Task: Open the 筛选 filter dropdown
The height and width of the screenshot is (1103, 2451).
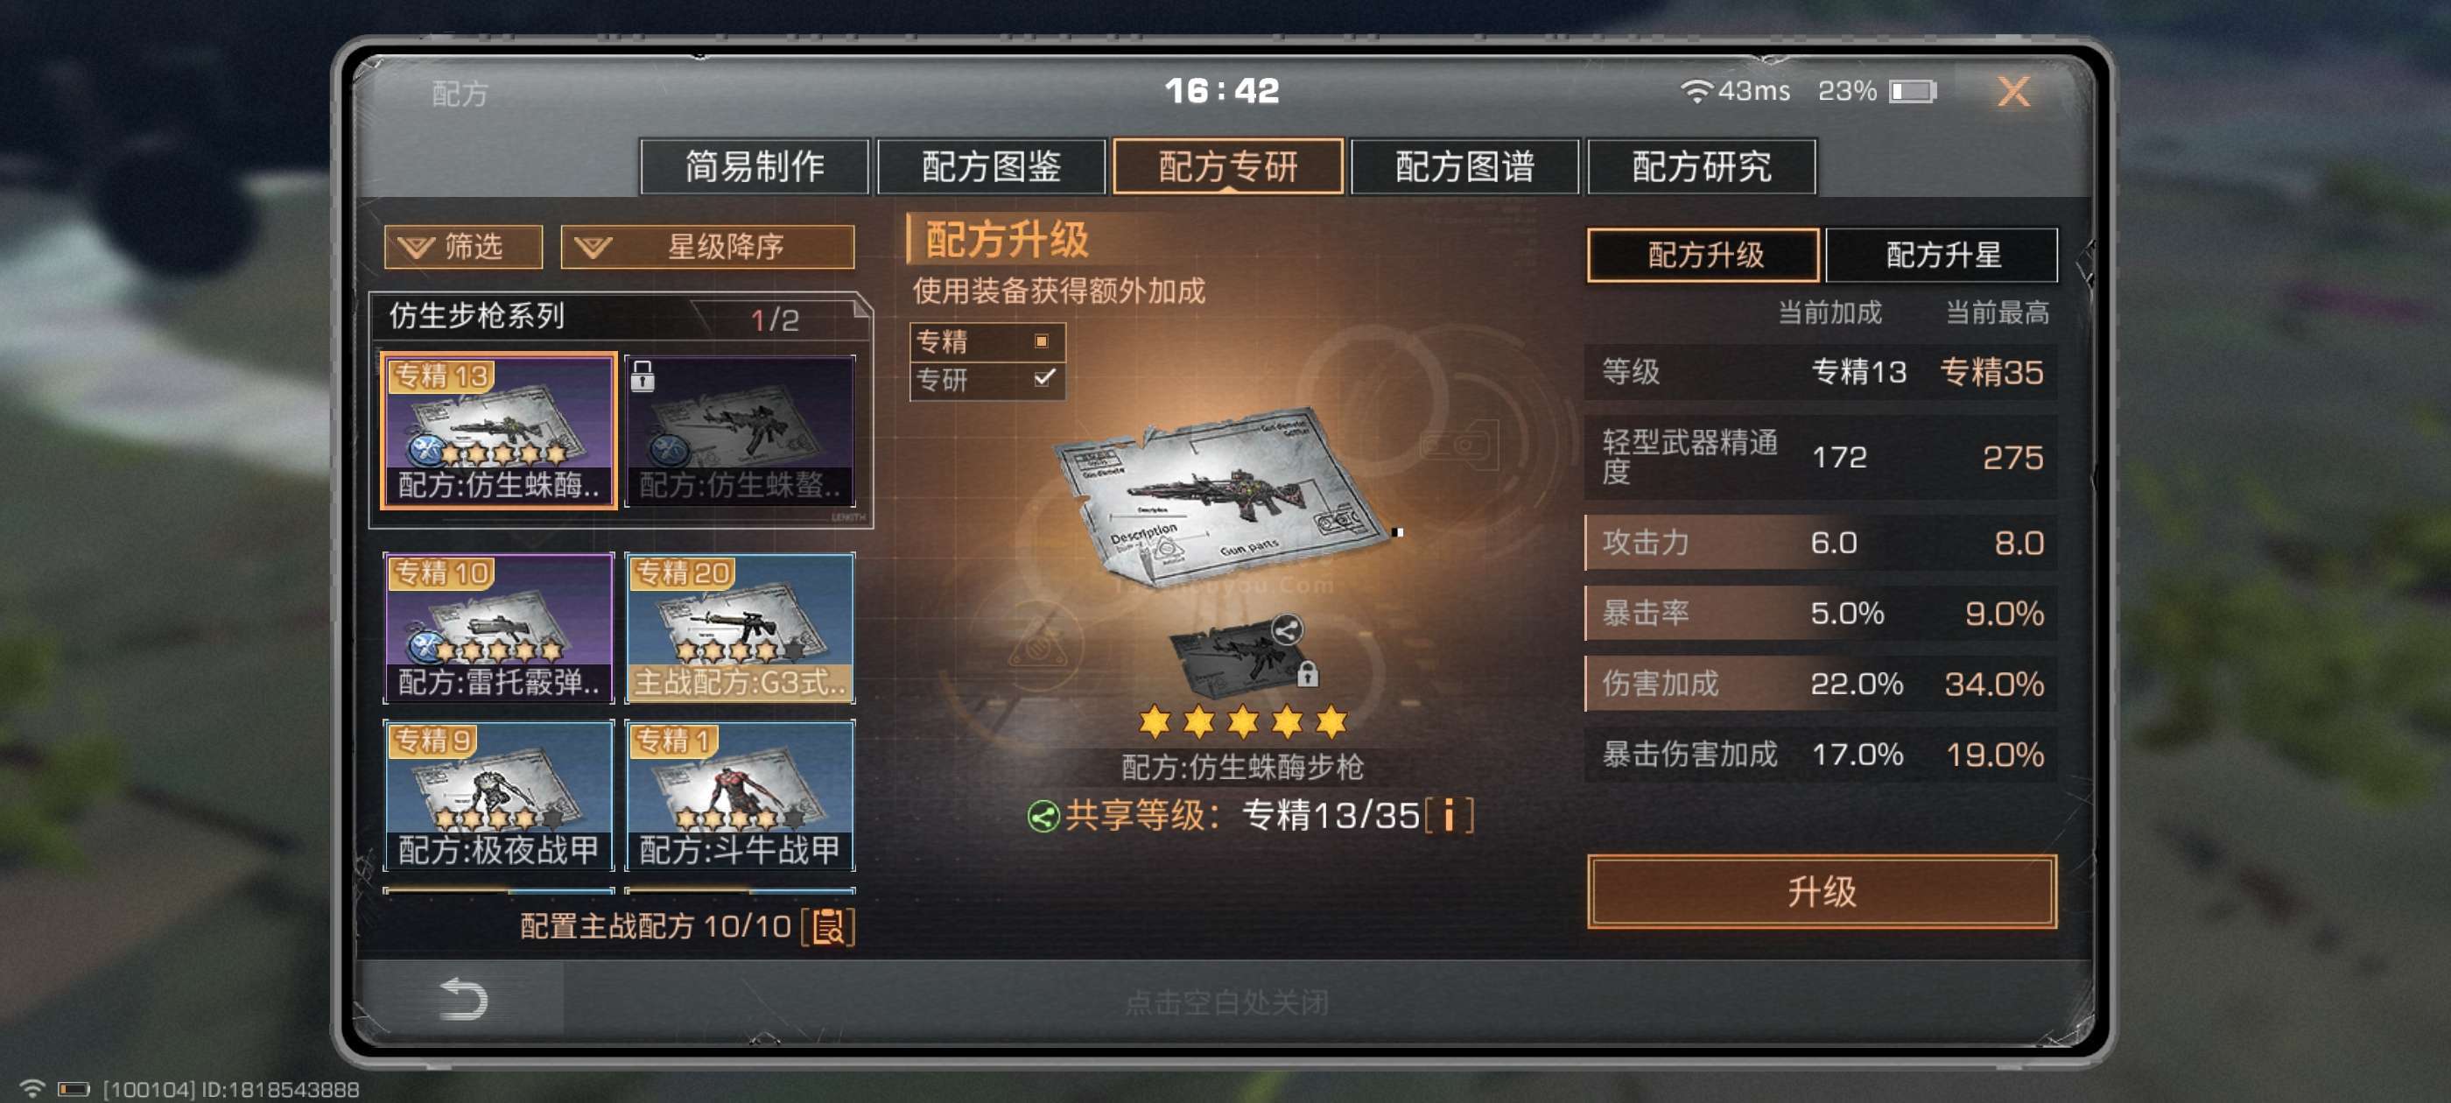Action: tap(463, 248)
